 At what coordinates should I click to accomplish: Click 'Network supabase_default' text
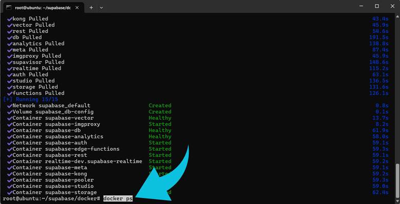click(x=51, y=106)
